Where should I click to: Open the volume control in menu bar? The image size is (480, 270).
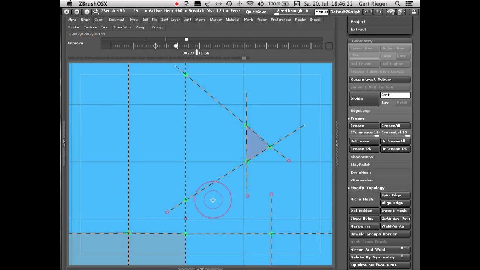tap(261, 4)
